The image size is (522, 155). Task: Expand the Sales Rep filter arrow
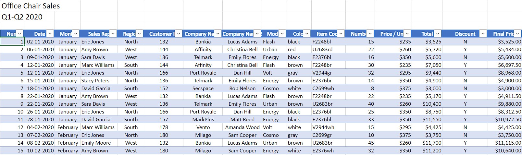point(113,34)
